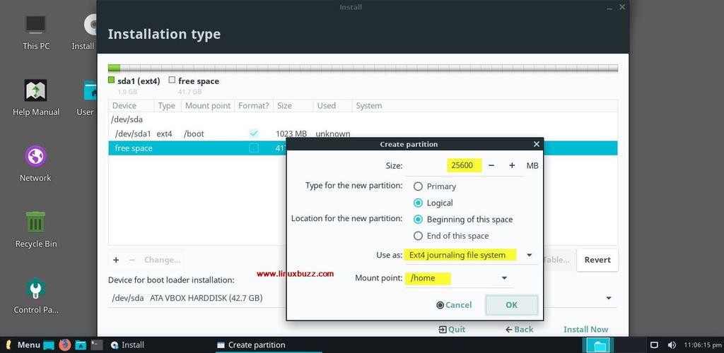Viewport: 724px width, 353px height.
Task: Close the Install window
Action: click(622, 7)
